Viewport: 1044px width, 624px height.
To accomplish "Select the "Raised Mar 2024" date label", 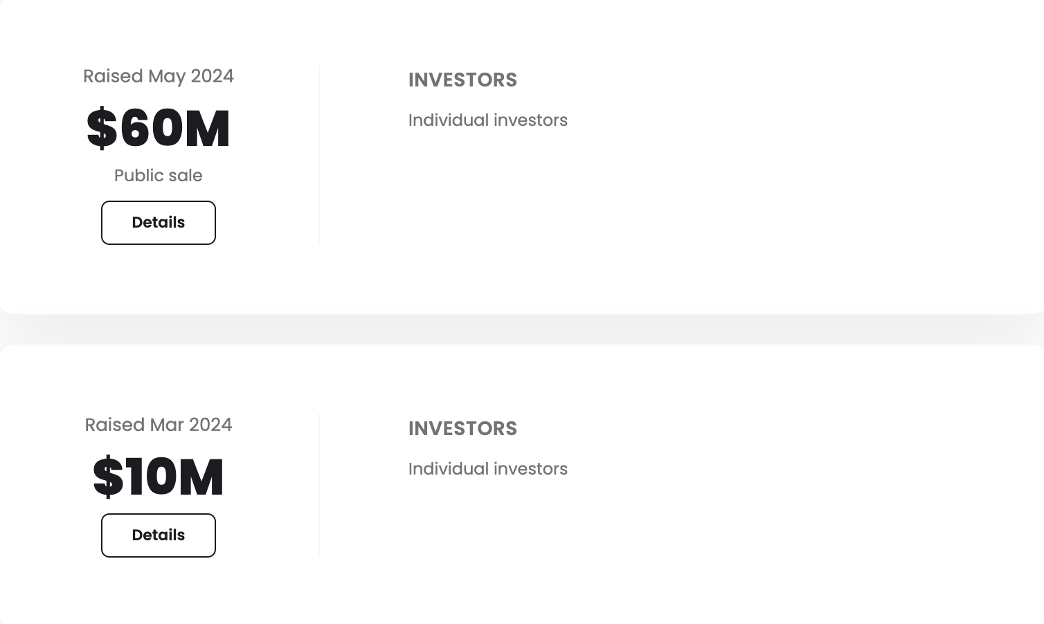I will click(x=159, y=425).
